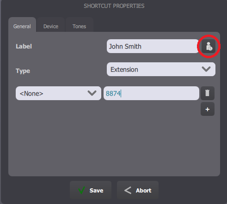The image size is (227, 204).
Task: Click the Label field containing John Smith
Action: point(153,46)
